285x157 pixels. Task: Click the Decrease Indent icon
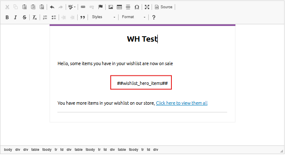[64, 17]
